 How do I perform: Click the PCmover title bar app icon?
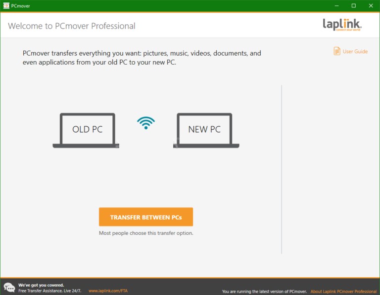coord(6,5)
